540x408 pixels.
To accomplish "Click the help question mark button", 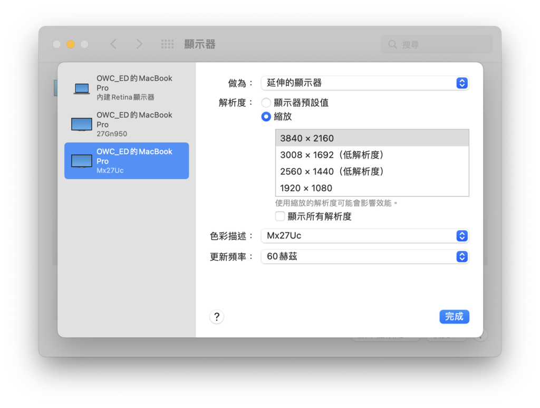I will pyautogui.click(x=217, y=316).
